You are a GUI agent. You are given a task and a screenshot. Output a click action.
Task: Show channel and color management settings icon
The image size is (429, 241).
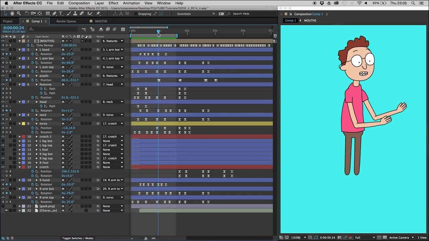[351, 238]
